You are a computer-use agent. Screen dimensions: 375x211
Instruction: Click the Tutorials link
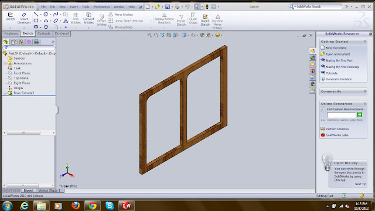332,73
